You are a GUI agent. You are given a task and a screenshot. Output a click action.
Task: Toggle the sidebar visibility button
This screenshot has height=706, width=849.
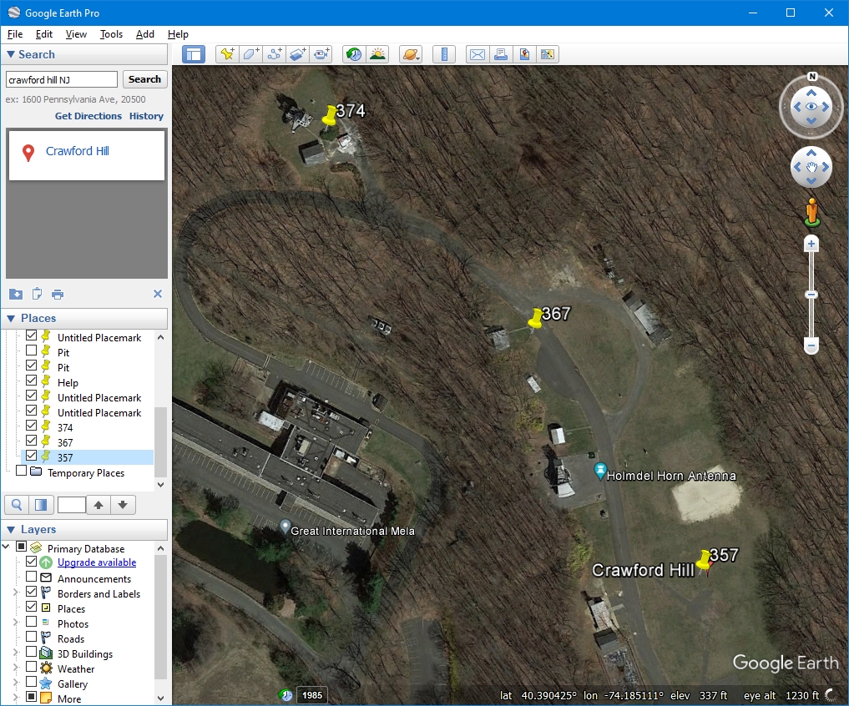point(194,54)
